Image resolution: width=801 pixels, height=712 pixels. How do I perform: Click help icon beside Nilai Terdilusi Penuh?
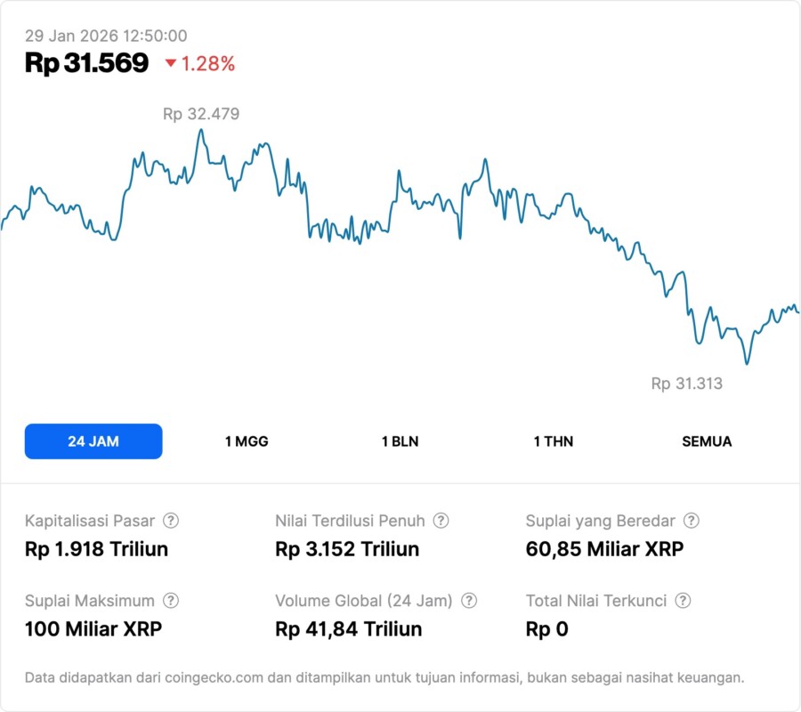(x=441, y=521)
